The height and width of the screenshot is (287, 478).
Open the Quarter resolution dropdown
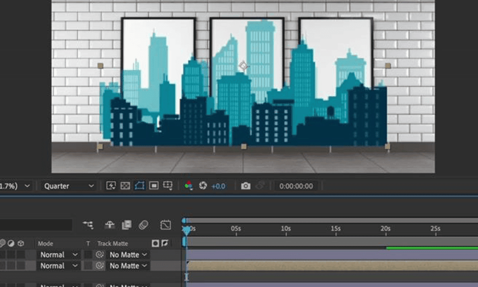[68, 185]
